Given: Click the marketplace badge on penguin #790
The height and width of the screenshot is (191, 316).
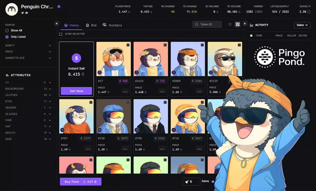Looking at the screenshot, I should (137, 130).
